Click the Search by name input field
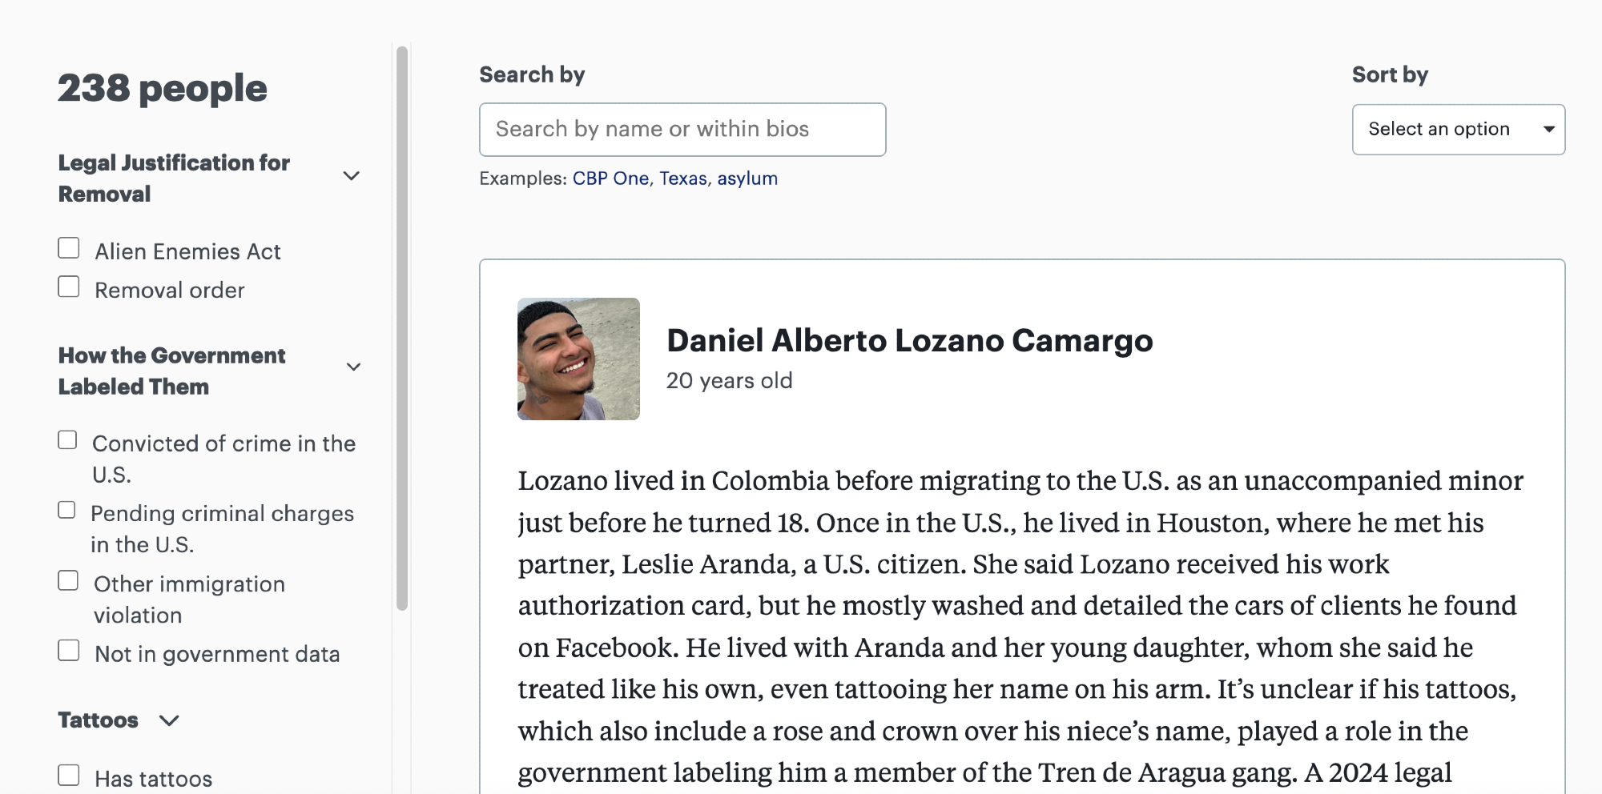The image size is (1602, 794). click(x=682, y=130)
